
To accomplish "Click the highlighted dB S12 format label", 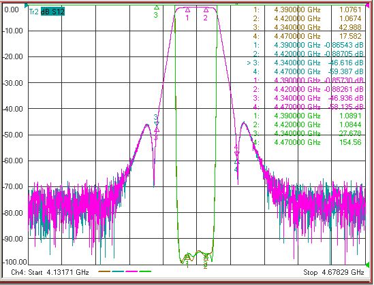I will (52, 12).
